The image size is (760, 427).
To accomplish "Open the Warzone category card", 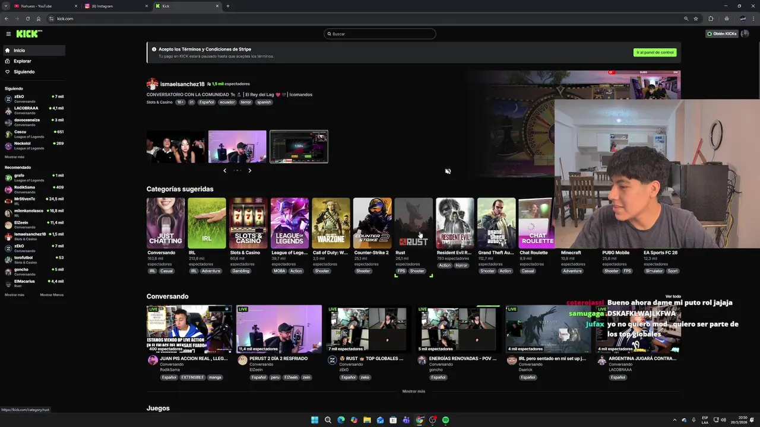I will click(x=331, y=223).
